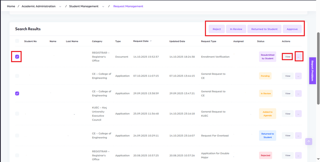Screen dimensions: 320x162
Task: Open Request Management breadcrumb item
Action: (x=128, y=6)
